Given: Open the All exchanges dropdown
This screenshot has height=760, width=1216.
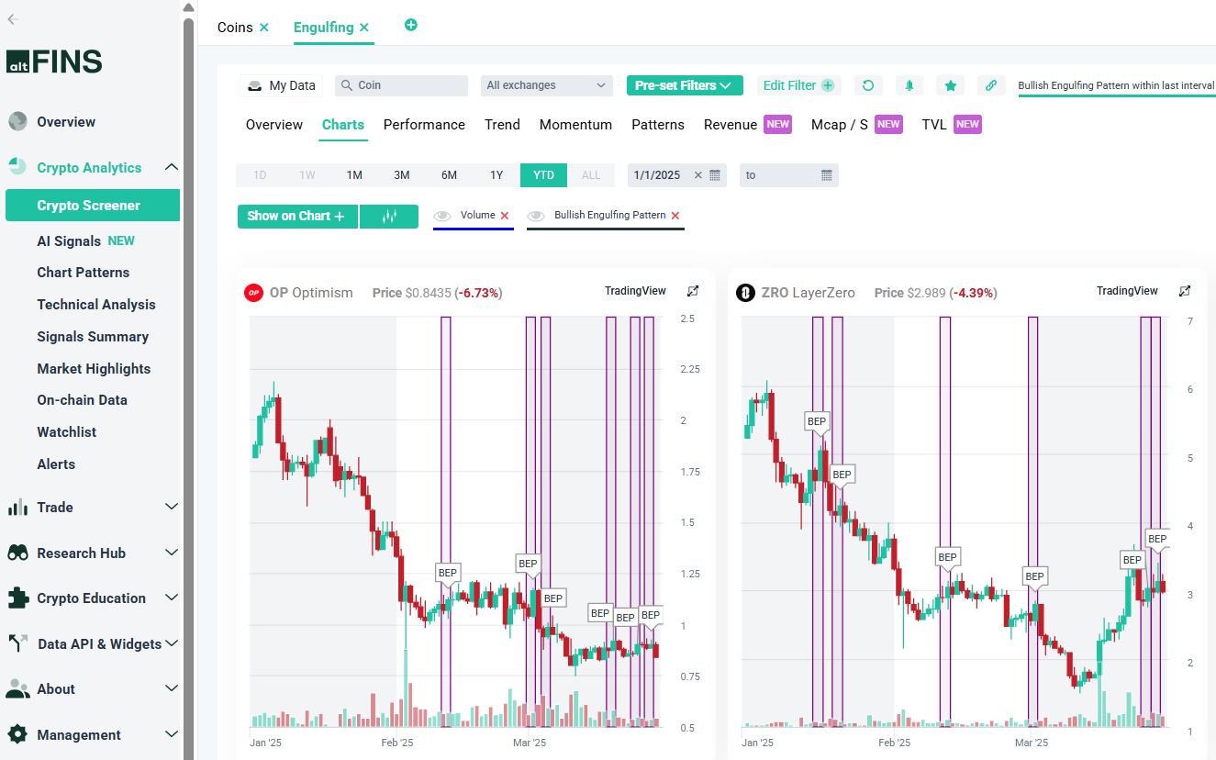Looking at the screenshot, I should (547, 85).
